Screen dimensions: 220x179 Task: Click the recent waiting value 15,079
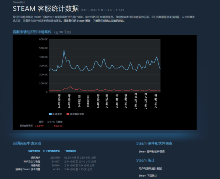click(x=39, y=126)
